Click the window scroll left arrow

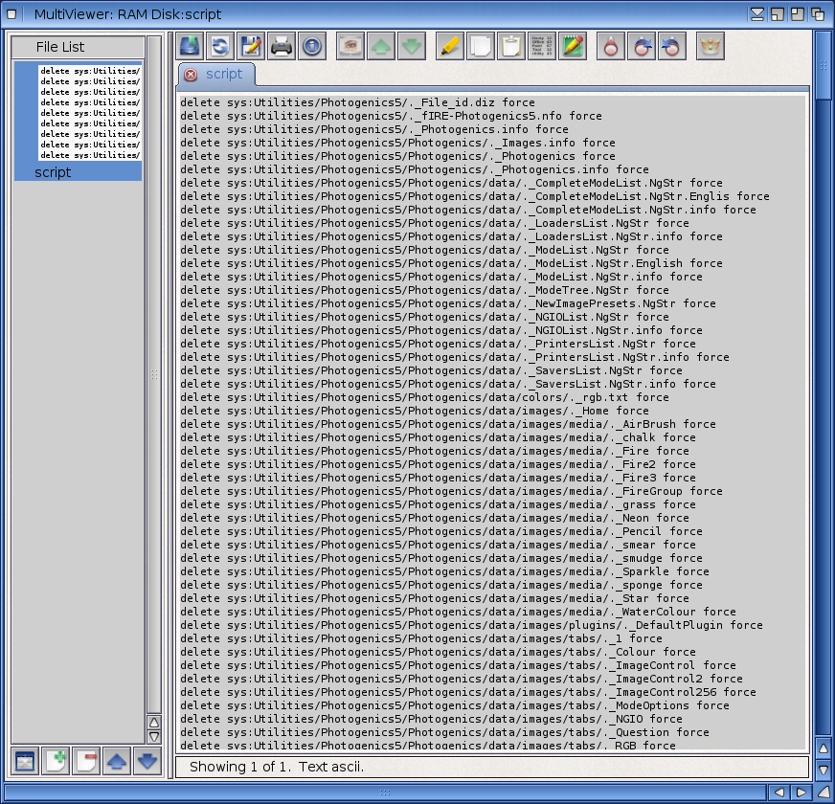778,793
